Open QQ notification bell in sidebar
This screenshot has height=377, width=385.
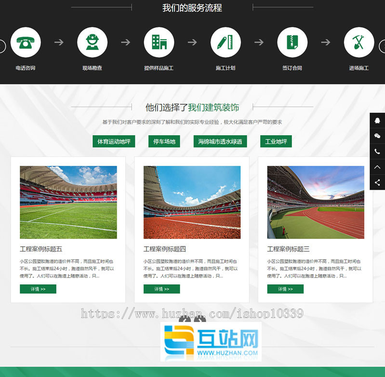[x=377, y=120]
